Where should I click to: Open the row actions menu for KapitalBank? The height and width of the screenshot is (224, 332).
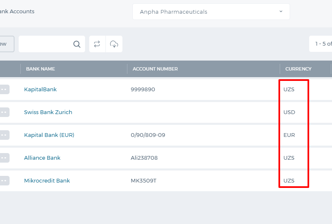pyautogui.click(x=4, y=89)
